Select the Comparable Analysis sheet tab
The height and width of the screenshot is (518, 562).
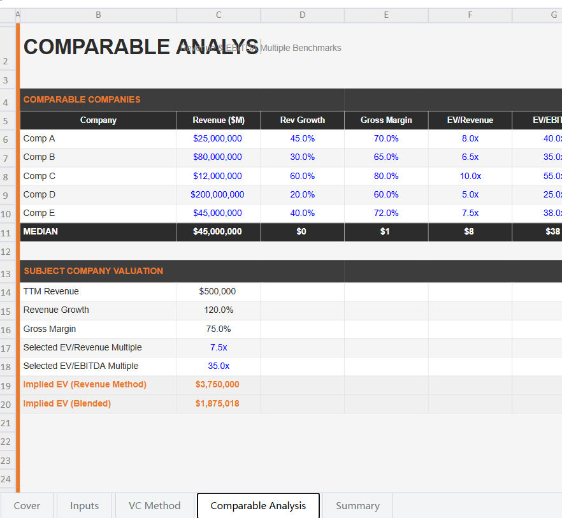point(258,505)
